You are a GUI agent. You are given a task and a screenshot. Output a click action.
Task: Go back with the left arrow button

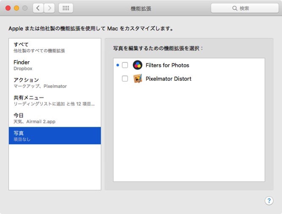[38, 8]
